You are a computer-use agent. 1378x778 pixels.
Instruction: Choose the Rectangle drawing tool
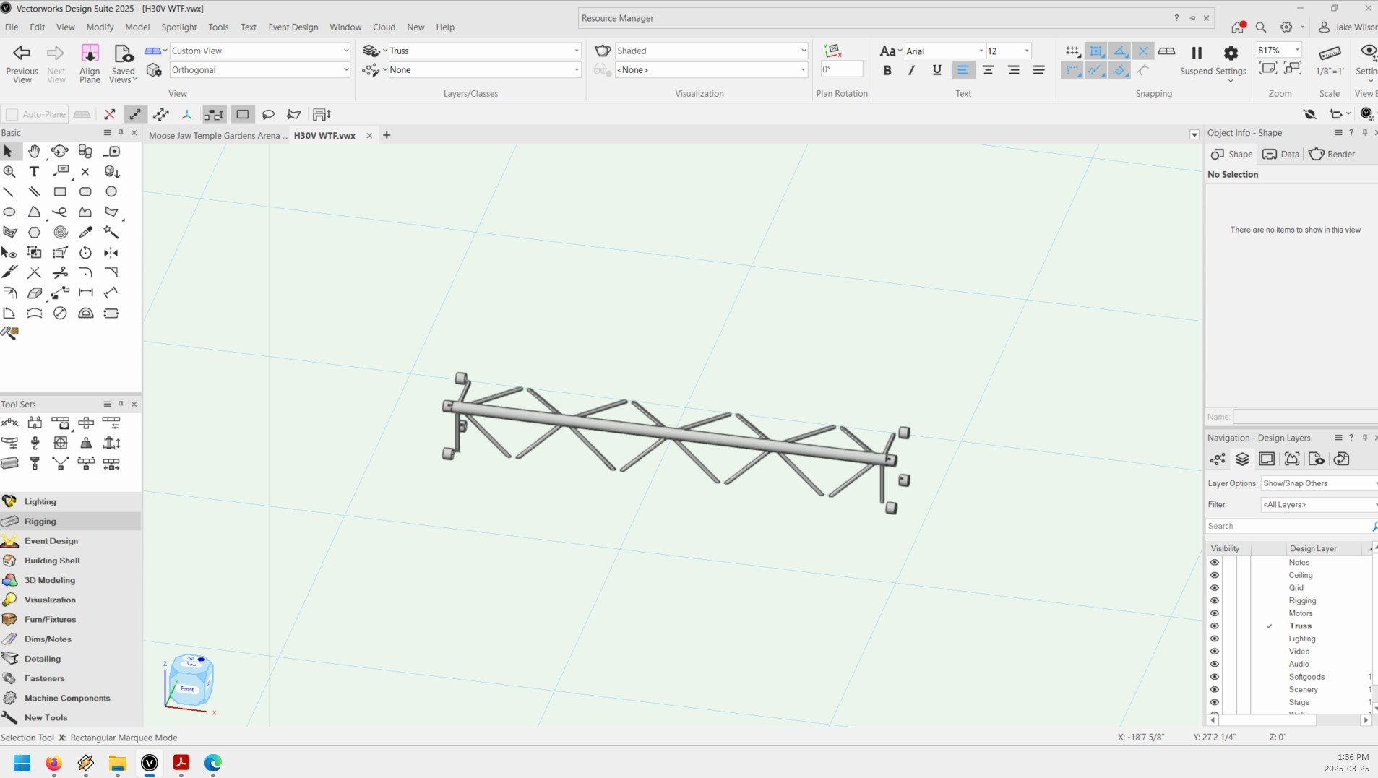(60, 192)
